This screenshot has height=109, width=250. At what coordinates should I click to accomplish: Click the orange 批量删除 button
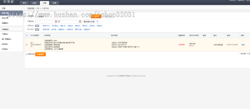[x=41, y=54]
